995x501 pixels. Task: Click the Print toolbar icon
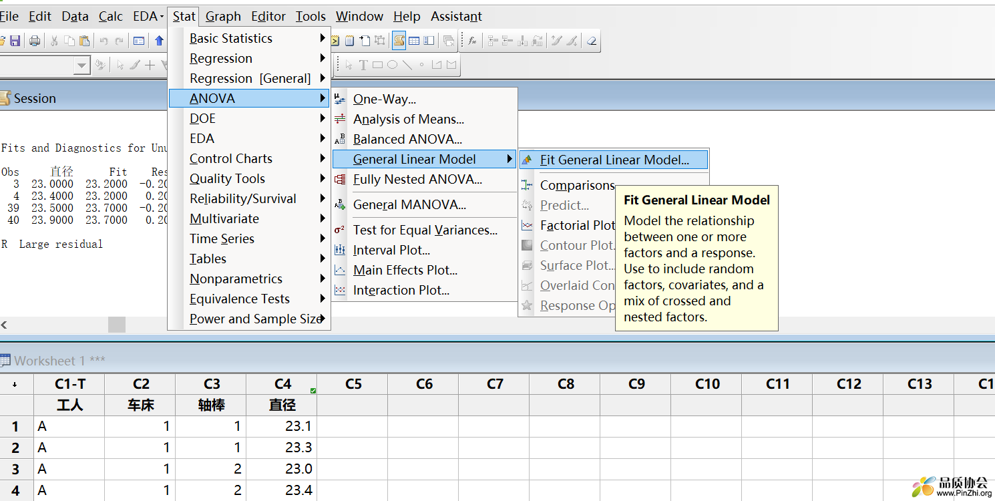pos(35,41)
